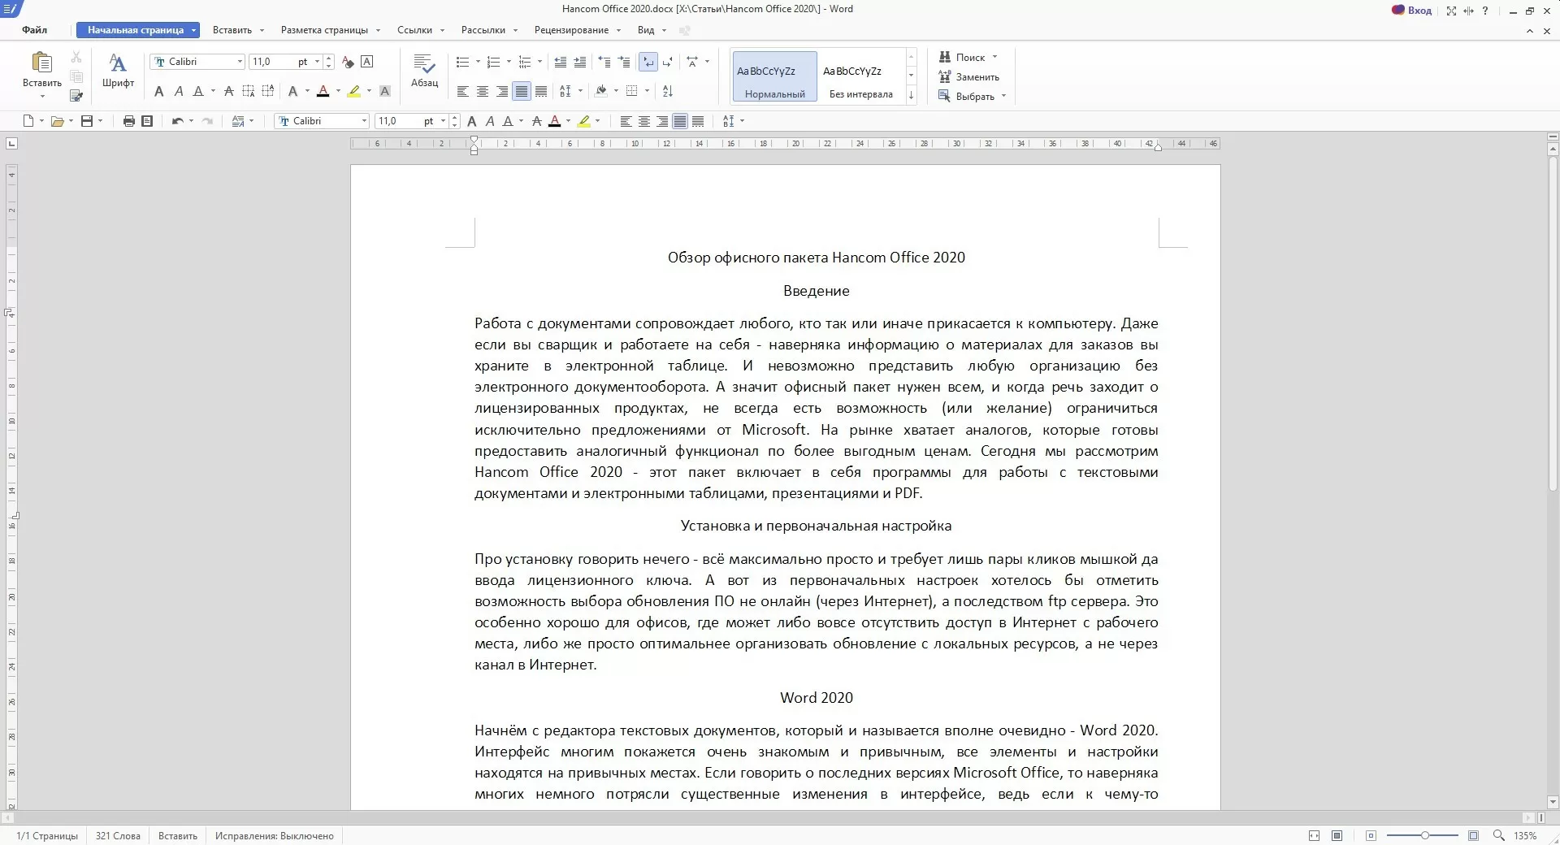The width and height of the screenshot is (1560, 845).
Task: Open the Рецензирование tab
Action: point(571,30)
